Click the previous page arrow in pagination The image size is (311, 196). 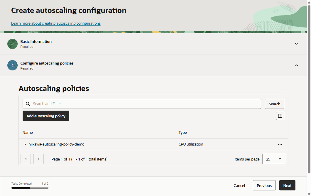pos(26,159)
